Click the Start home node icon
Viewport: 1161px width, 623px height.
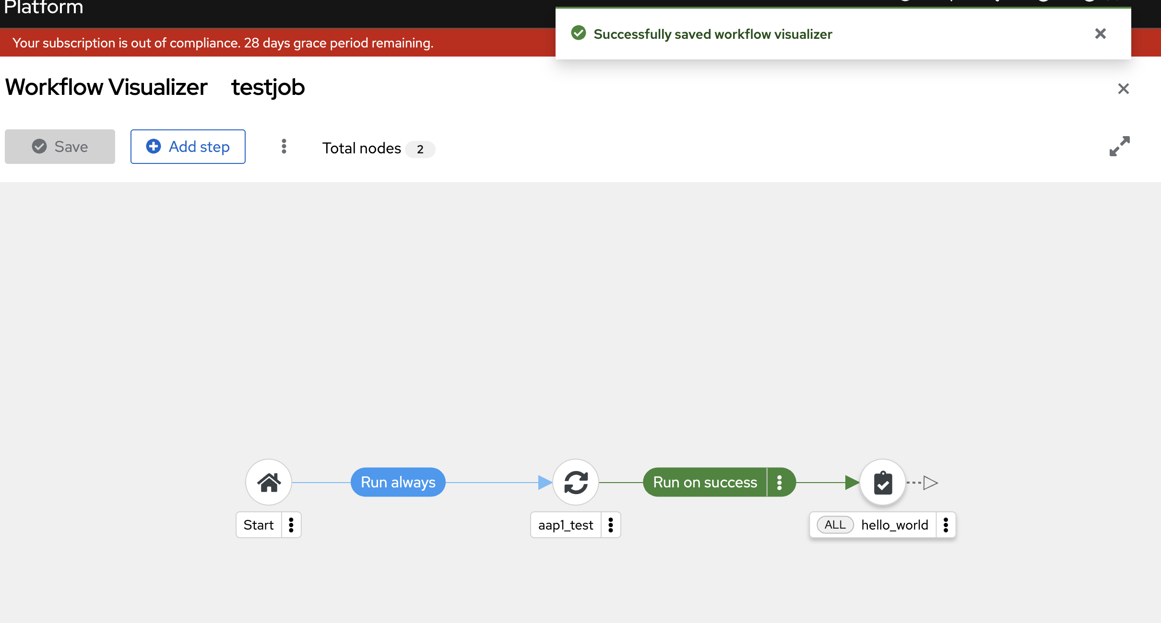pos(269,482)
